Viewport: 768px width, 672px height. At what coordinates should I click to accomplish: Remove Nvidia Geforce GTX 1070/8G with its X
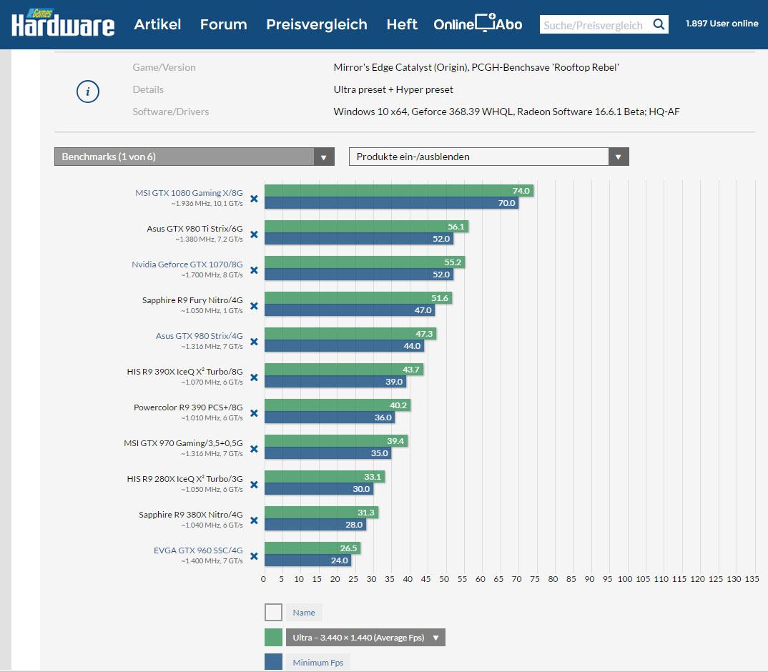pyautogui.click(x=254, y=270)
